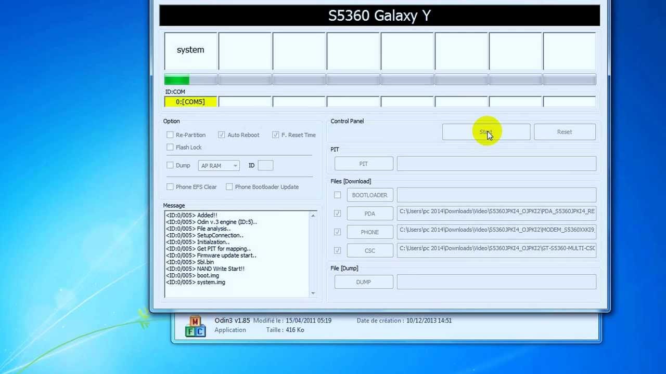Click the CSC file button

coord(369,250)
